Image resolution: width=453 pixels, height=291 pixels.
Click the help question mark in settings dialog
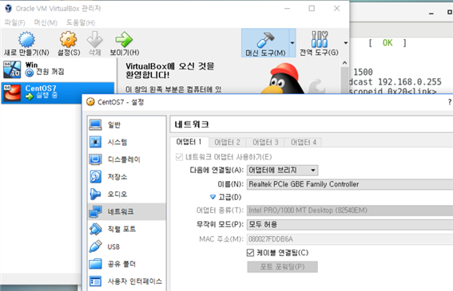(450, 102)
